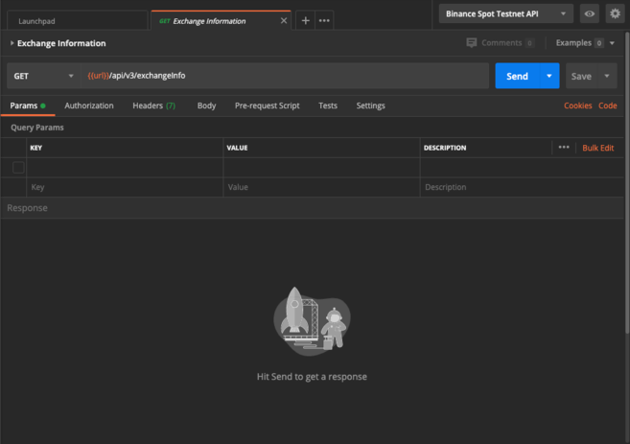Open the Pre-request Script tab
This screenshot has width=630, height=444.
[x=267, y=105]
